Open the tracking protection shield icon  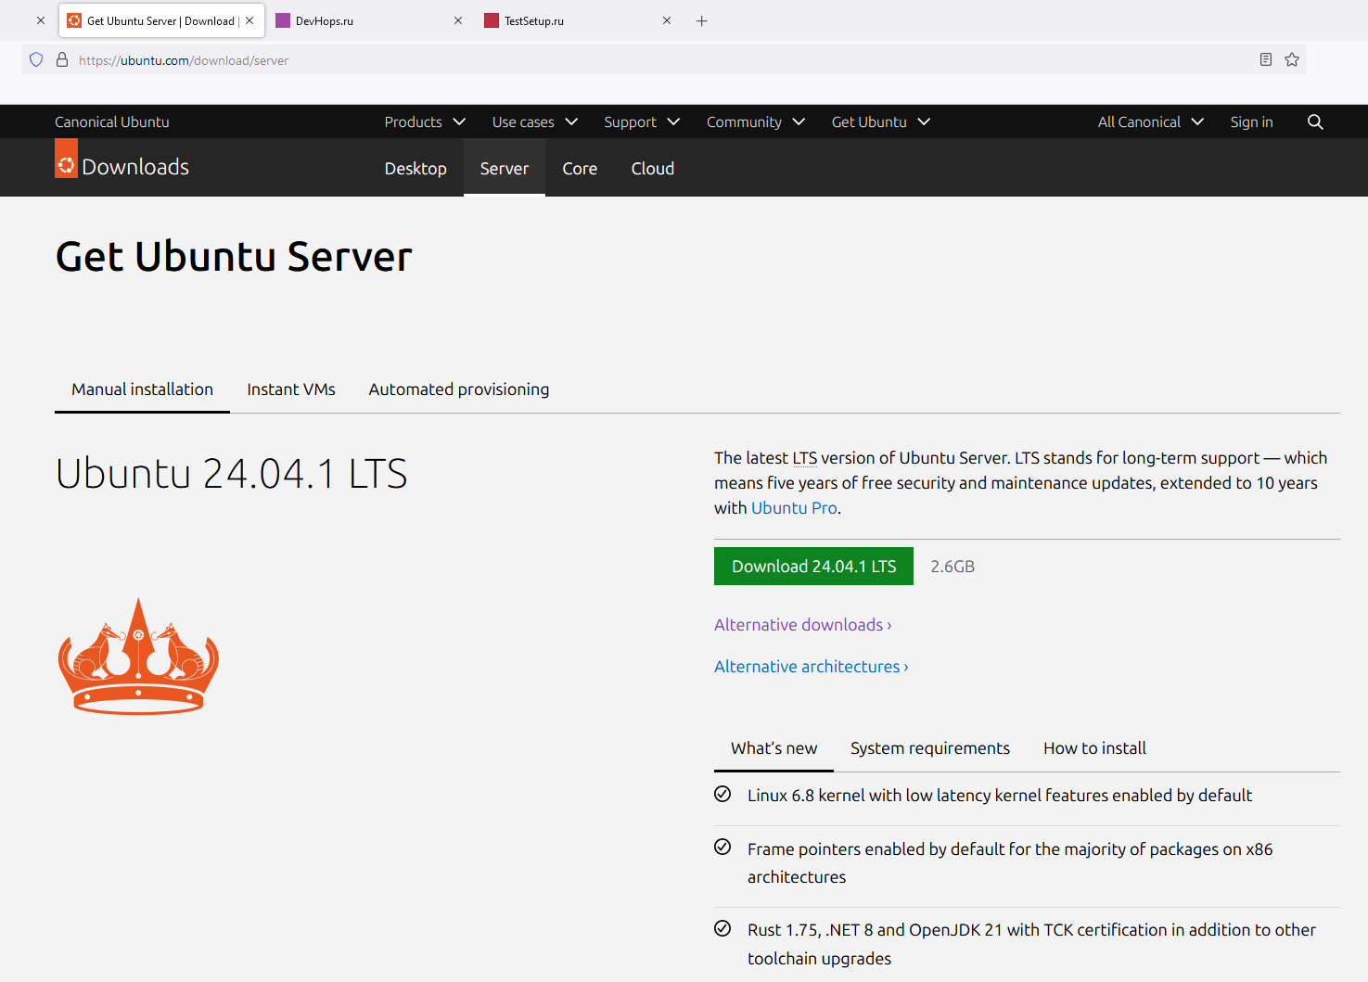36,60
